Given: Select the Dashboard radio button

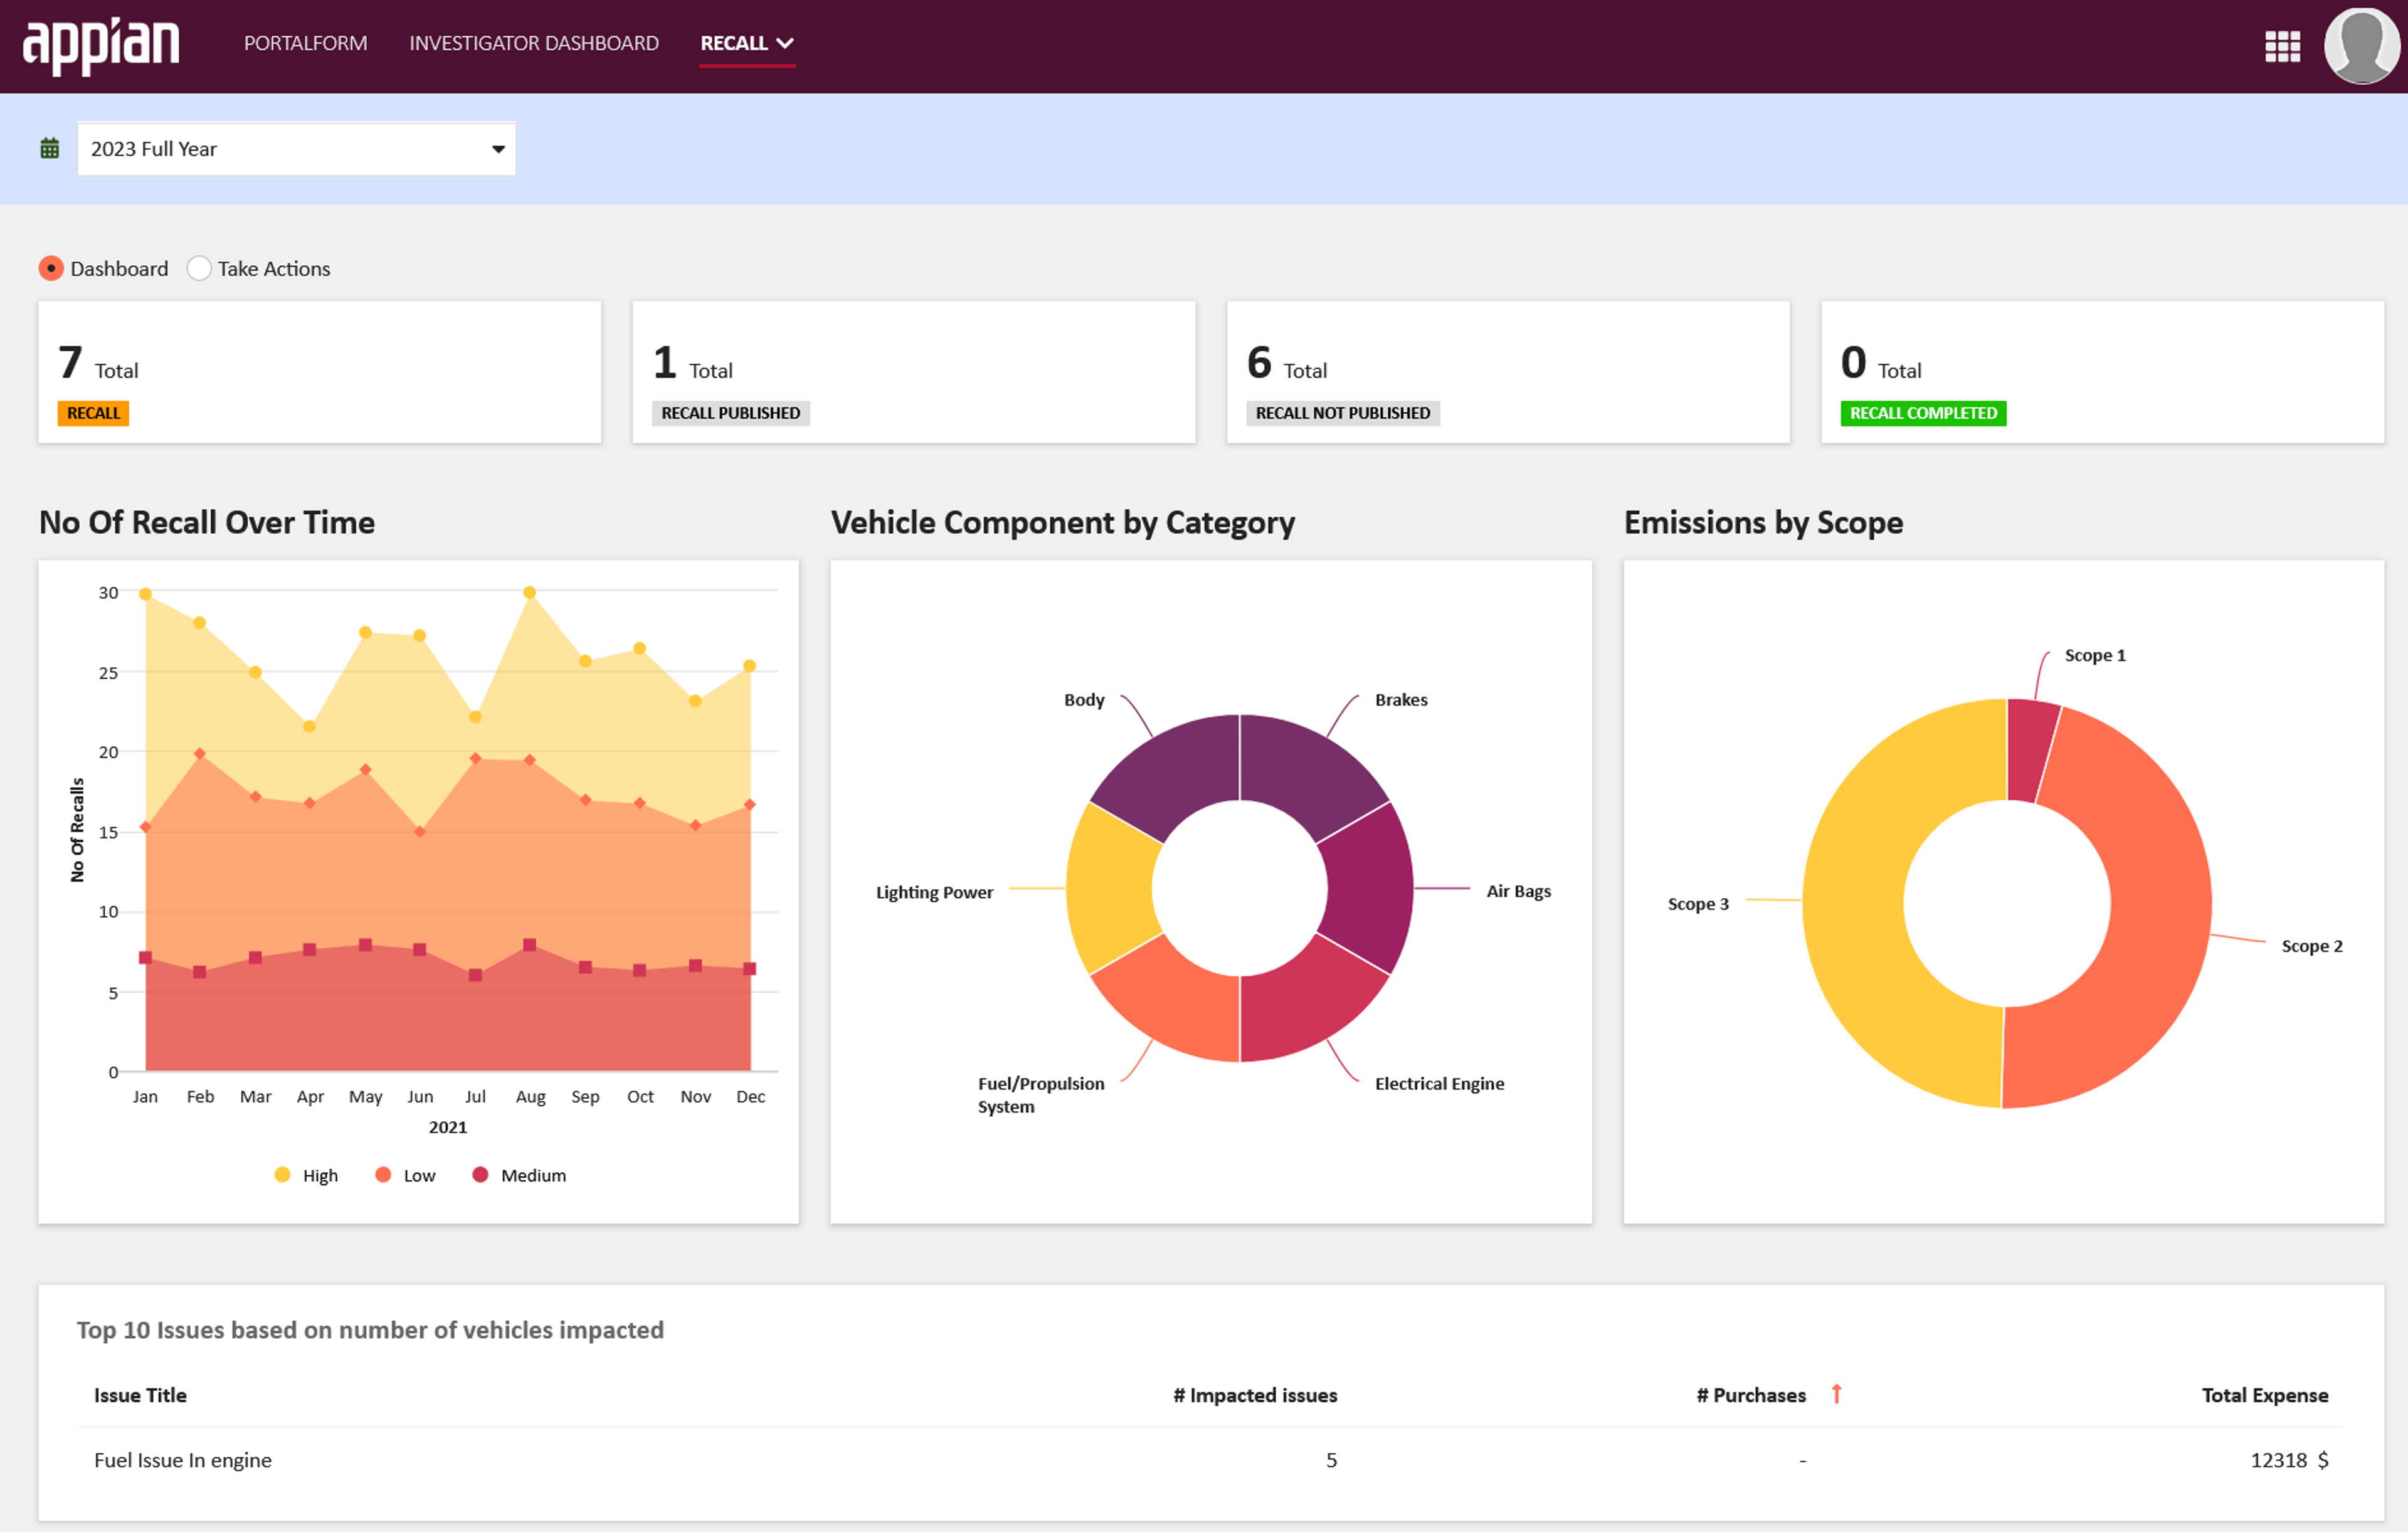Looking at the screenshot, I should 51,269.
